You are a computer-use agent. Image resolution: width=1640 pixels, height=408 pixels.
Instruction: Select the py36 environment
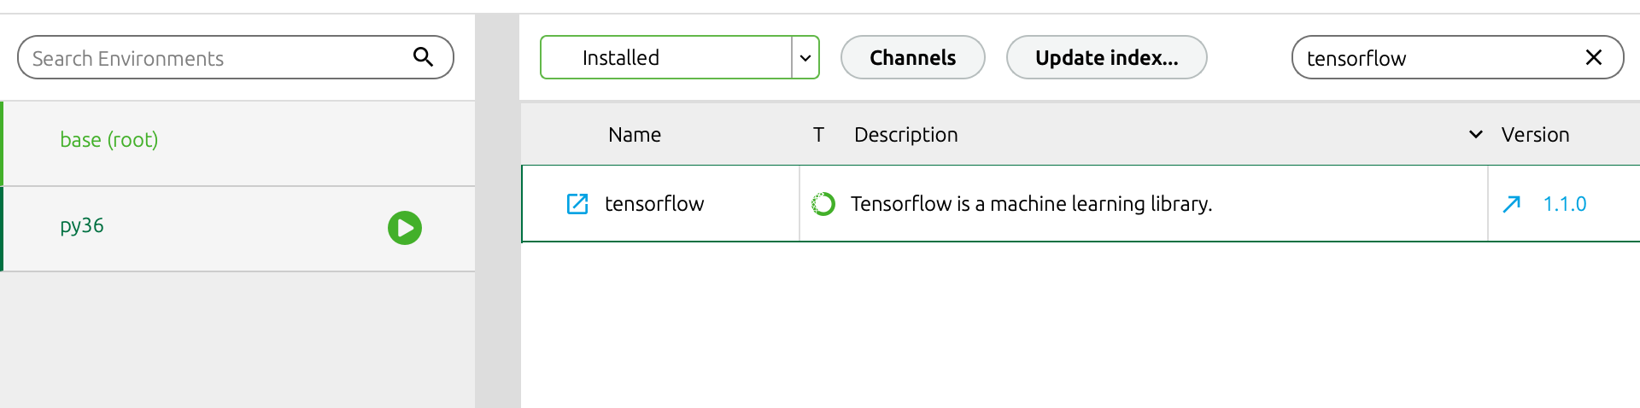pyautogui.click(x=82, y=226)
